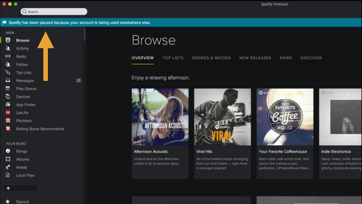Select Radio in the sidebar

[21, 56]
